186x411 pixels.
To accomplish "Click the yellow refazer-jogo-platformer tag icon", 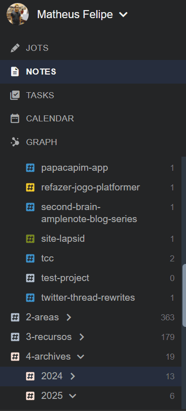I will point(30,187).
